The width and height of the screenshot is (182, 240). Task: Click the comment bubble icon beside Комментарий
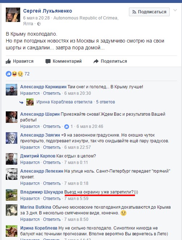click(x=48, y=61)
